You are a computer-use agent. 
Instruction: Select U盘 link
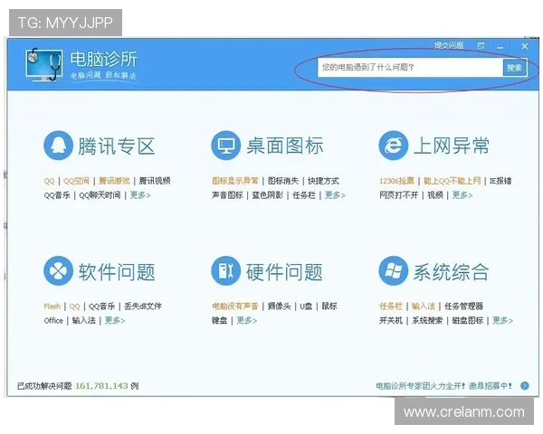click(x=306, y=307)
